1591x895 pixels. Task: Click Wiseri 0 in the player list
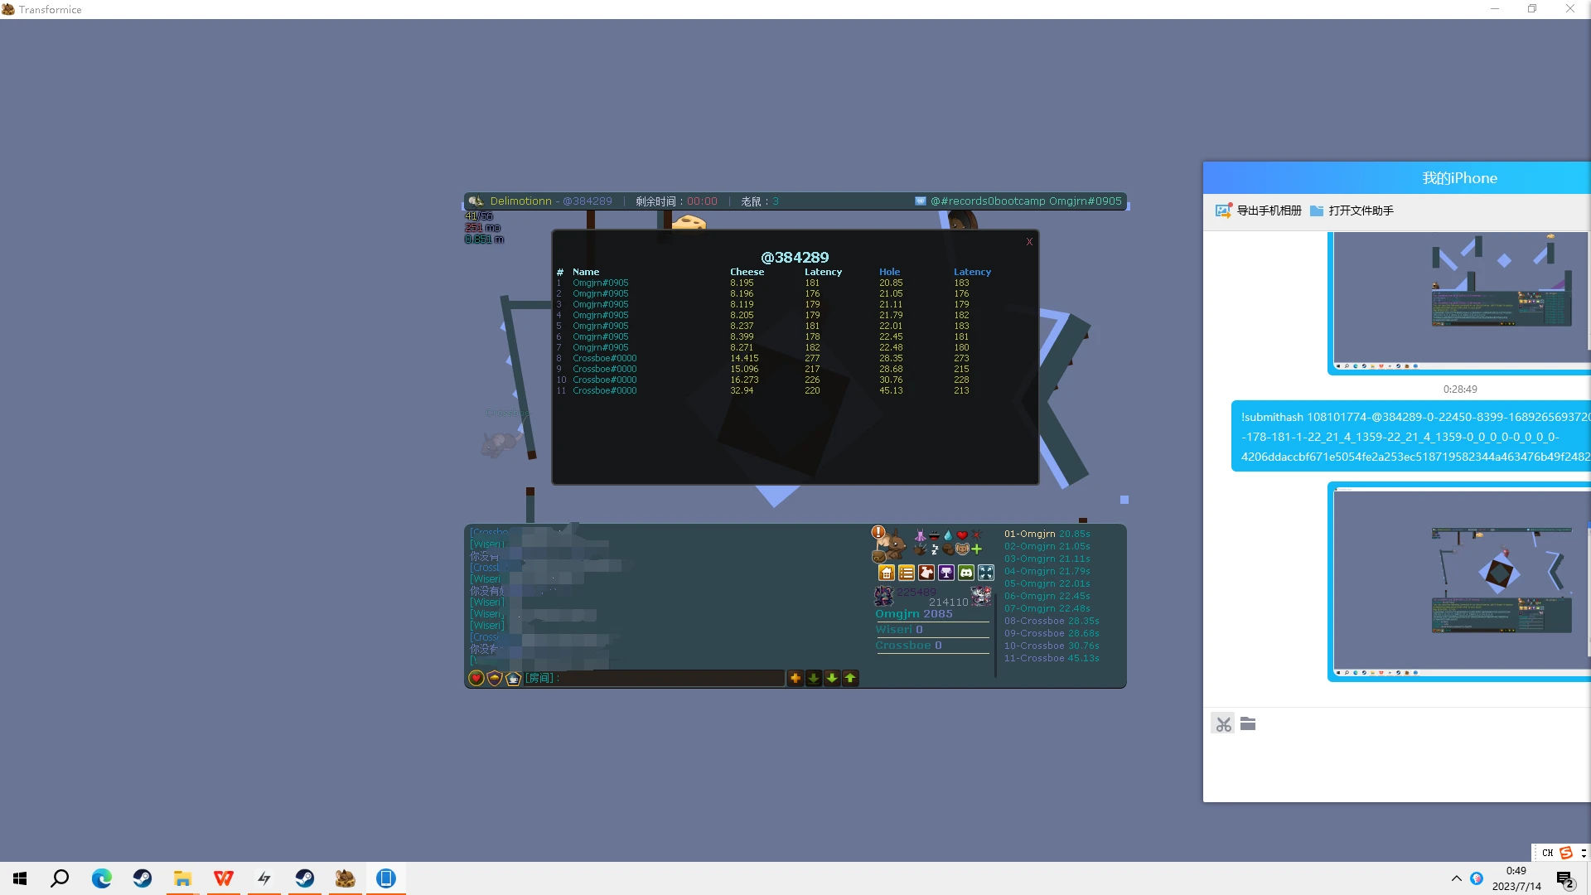click(x=899, y=630)
